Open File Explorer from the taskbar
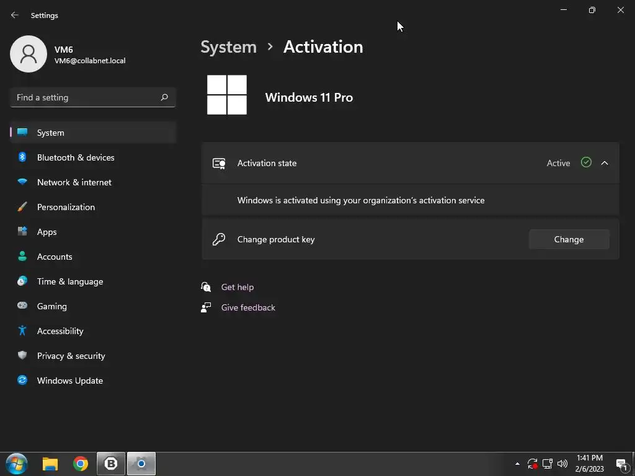 tap(50, 464)
